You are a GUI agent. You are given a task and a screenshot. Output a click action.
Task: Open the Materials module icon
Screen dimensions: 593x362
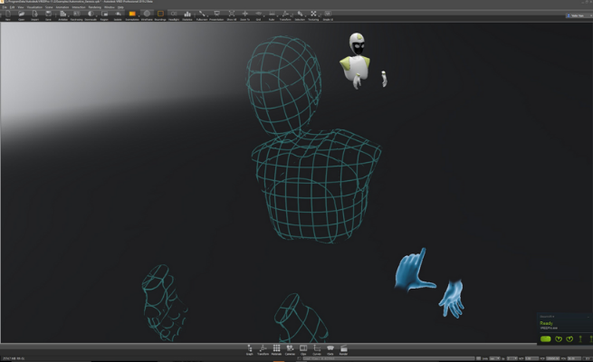[x=276, y=349]
